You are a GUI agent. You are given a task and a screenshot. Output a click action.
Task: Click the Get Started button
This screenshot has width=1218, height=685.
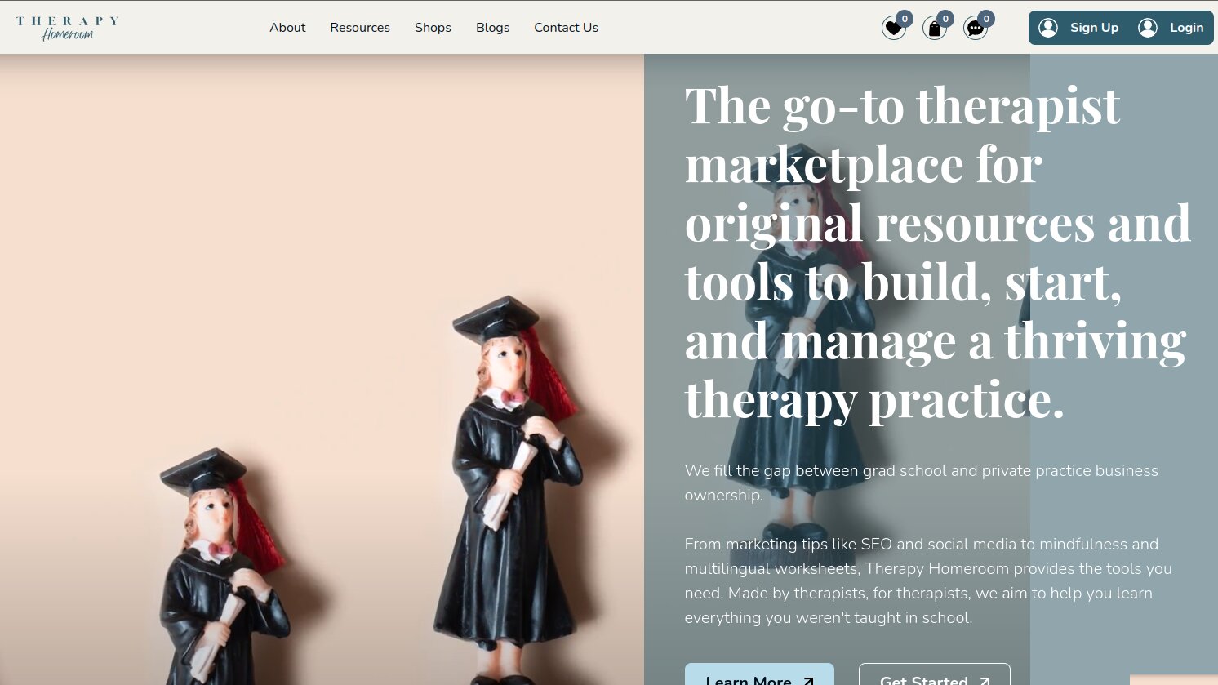pyautogui.click(x=935, y=674)
